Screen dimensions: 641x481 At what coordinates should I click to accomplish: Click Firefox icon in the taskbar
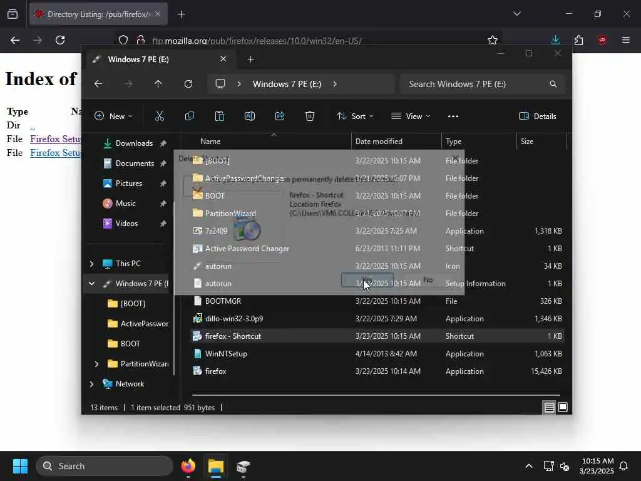coord(188,466)
